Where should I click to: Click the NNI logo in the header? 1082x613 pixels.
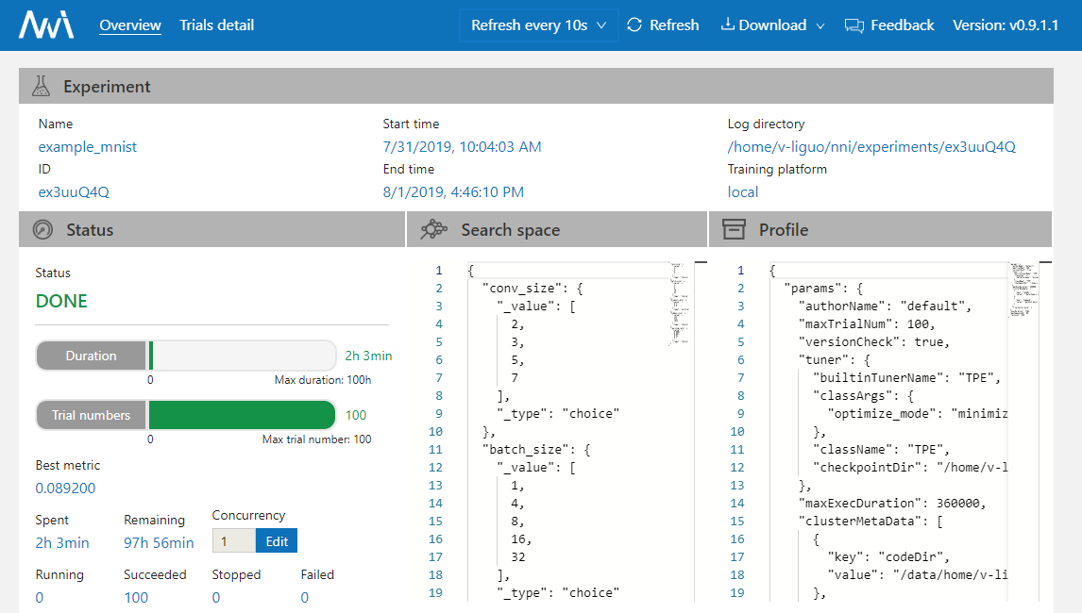point(46,25)
